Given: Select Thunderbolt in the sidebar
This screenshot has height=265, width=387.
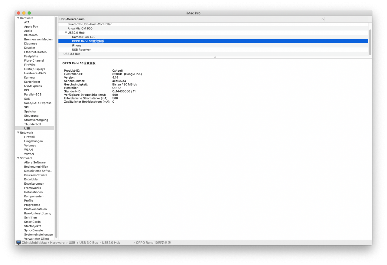Looking at the screenshot, I should click(x=33, y=124).
